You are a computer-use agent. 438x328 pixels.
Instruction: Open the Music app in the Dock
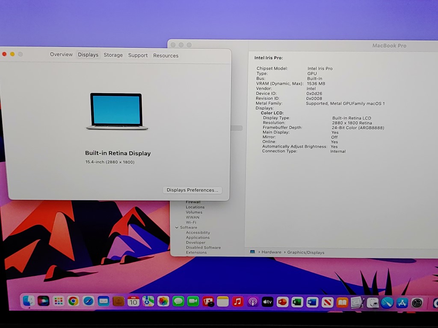[x=238, y=302]
